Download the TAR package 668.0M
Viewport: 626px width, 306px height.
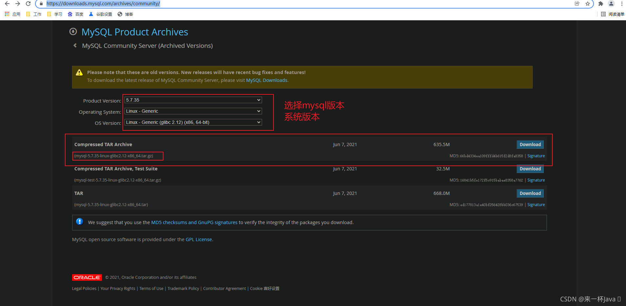point(530,193)
